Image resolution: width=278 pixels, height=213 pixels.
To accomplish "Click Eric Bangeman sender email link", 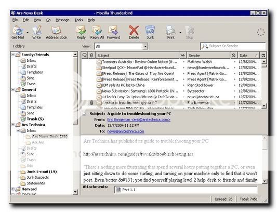I will (x=139, y=119).
